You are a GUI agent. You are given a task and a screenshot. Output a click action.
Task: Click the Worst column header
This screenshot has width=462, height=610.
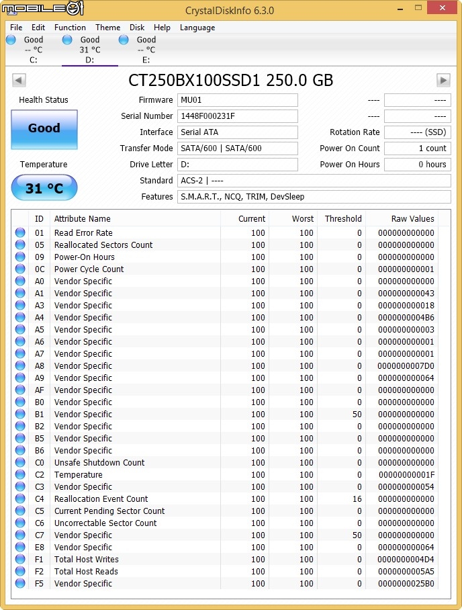293,218
